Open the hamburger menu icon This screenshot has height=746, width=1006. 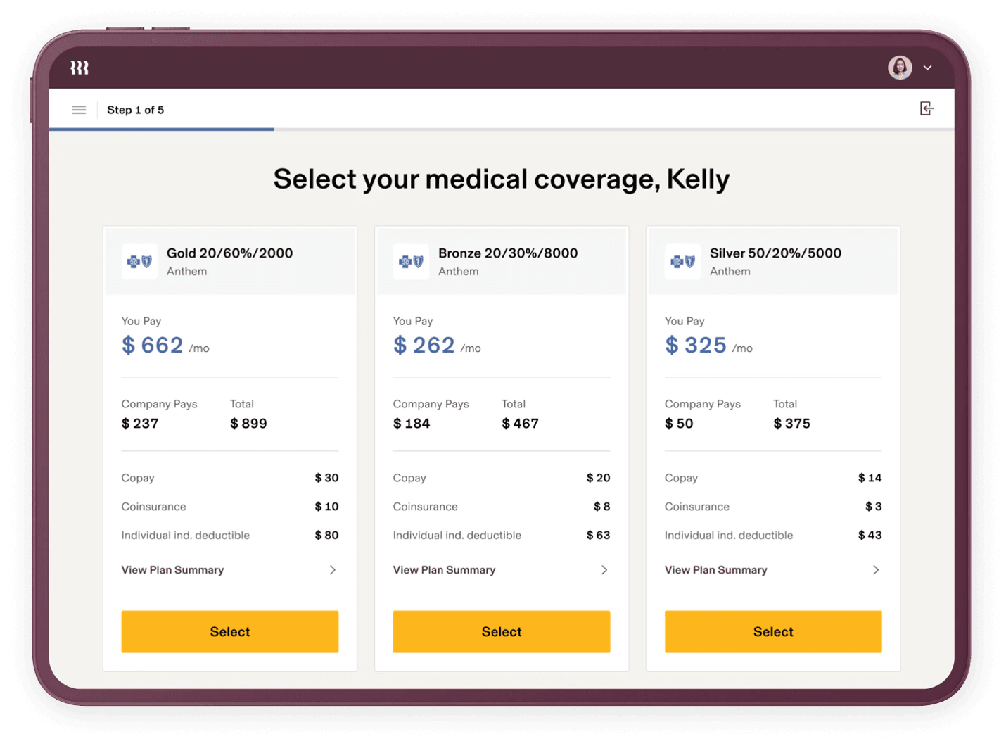tap(79, 110)
